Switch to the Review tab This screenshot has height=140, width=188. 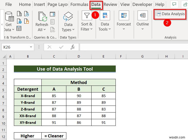click(110, 5)
